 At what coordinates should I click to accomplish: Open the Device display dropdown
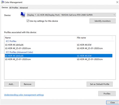coord(71,15)
